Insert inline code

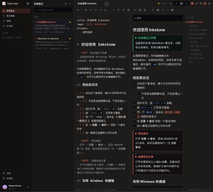coord(101,10)
